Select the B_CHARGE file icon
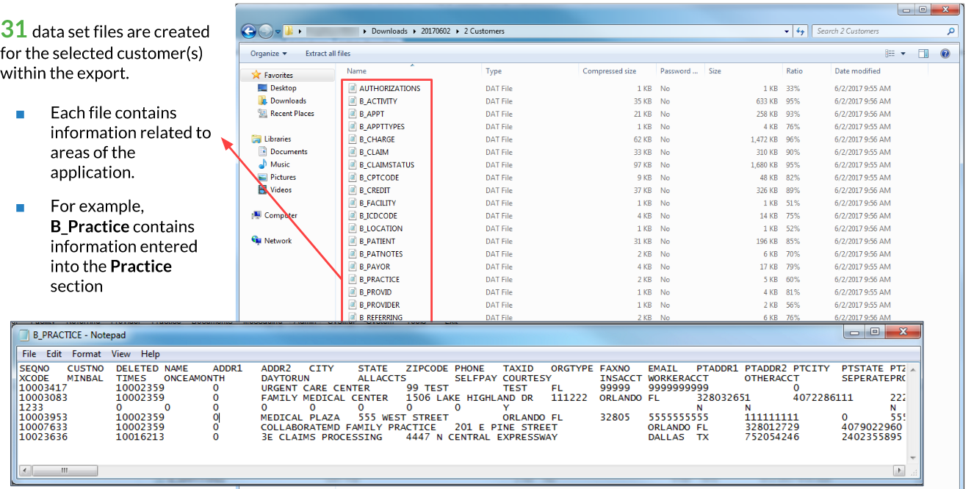Viewport: 974px width, 489px height. (x=353, y=140)
